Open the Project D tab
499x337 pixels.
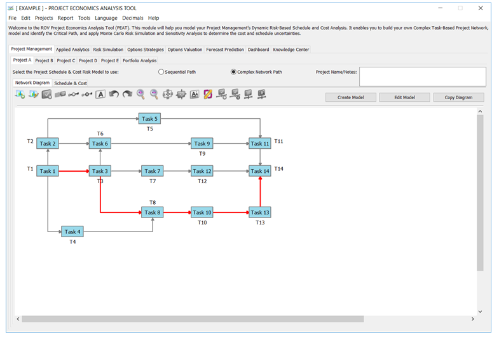pyautogui.click(x=88, y=60)
